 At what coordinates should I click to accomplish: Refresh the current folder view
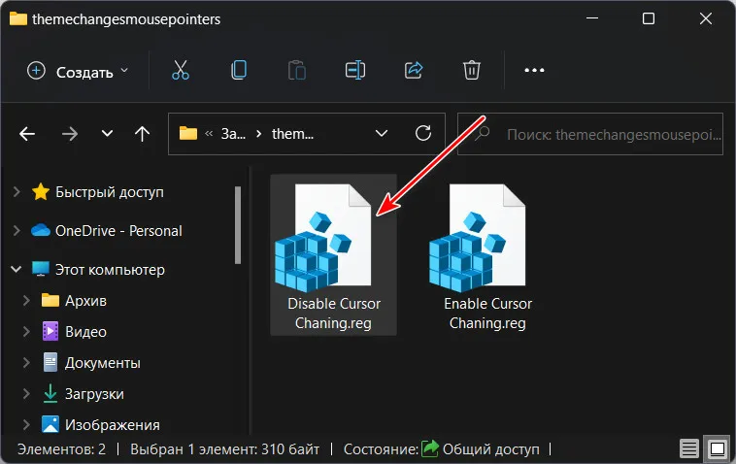[x=422, y=133]
